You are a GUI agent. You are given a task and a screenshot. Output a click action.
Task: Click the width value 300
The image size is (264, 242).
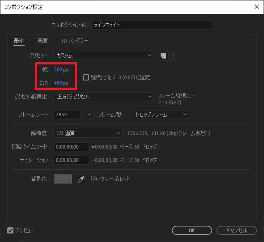[58, 69]
